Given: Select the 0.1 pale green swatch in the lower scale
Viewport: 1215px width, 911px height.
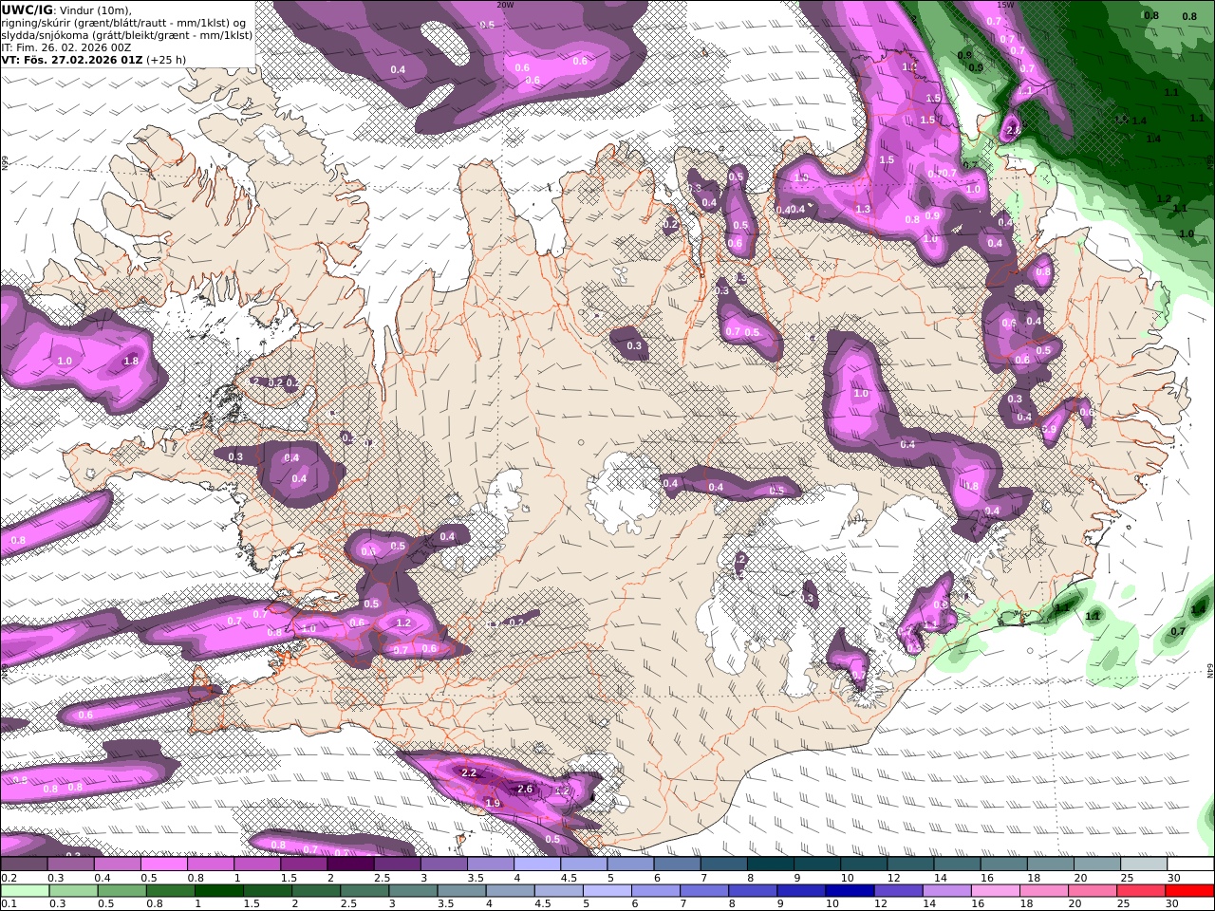Looking at the screenshot, I should pyautogui.click(x=24, y=891).
